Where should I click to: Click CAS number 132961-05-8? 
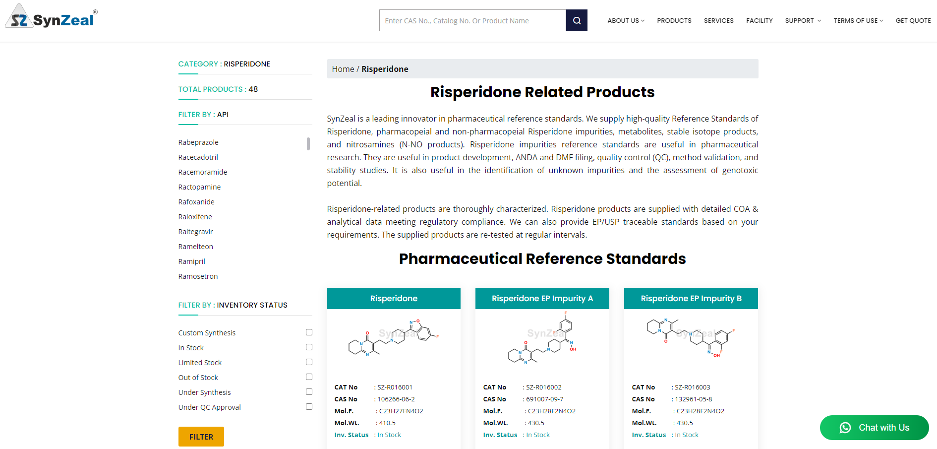(x=693, y=399)
